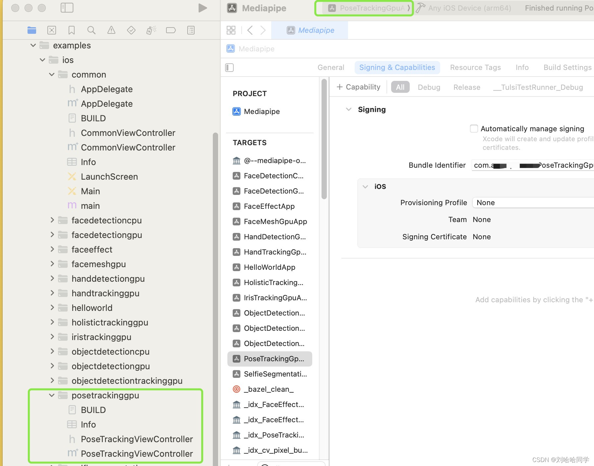Select the PoseTrackingGp... target
This screenshot has width=594, height=466.
[270, 359]
